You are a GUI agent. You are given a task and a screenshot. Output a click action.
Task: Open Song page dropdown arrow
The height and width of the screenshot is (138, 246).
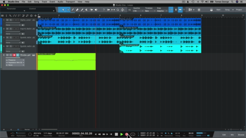click(233, 10)
